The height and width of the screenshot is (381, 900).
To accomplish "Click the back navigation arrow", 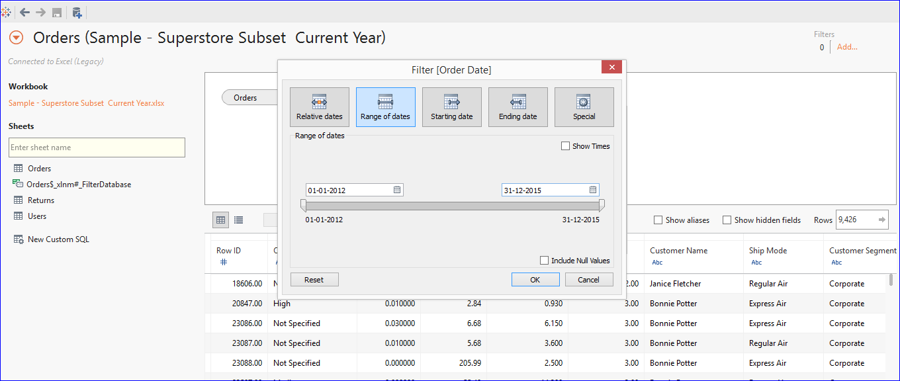I will click(24, 12).
